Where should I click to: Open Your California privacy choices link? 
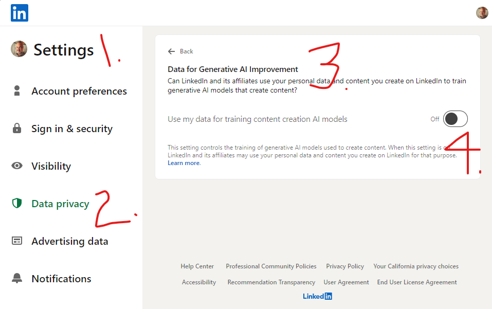pos(416,266)
